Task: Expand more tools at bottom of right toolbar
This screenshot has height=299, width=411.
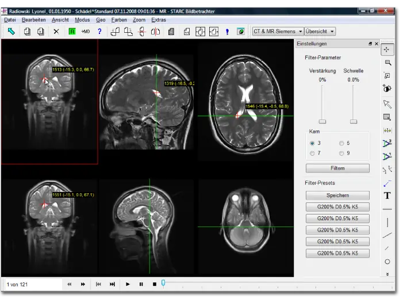Action: coord(387,274)
